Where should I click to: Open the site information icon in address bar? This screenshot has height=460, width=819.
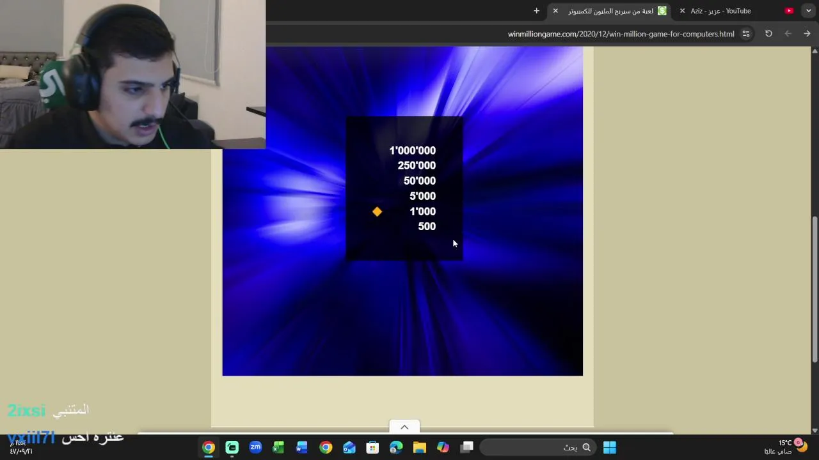tap(746, 34)
